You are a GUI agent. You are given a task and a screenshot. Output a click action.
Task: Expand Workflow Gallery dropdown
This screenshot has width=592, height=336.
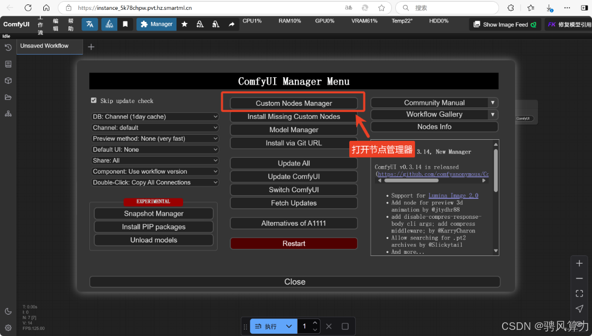click(493, 115)
